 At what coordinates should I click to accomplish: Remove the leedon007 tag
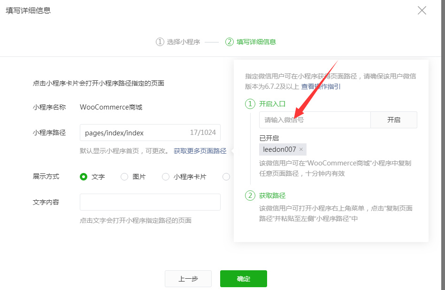point(301,149)
